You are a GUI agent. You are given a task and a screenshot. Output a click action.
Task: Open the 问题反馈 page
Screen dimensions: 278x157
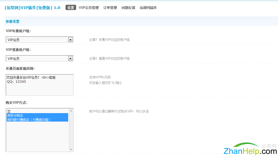[x=128, y=8]
